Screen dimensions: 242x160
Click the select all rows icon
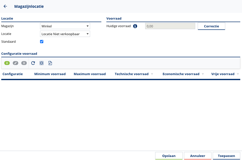(x=42, y=63)
